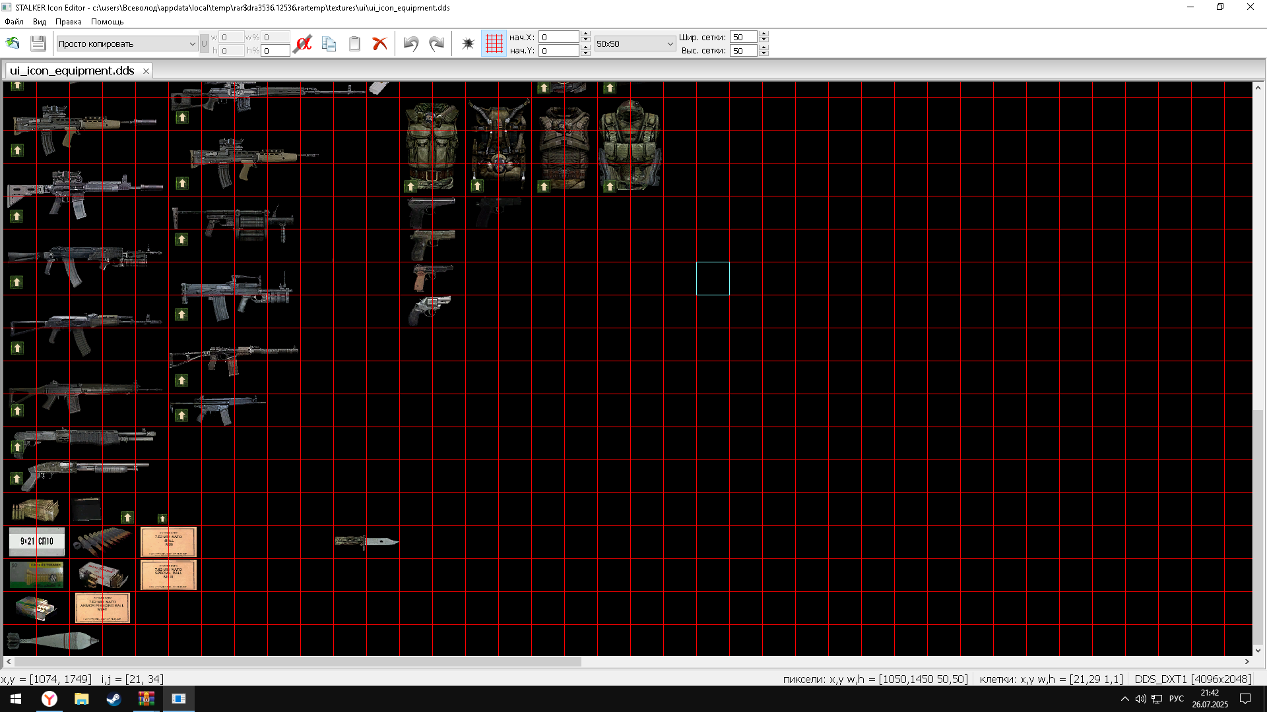Select the bayonet knife icon
This screenshot has width=1267, height=712.
(366, 541)
